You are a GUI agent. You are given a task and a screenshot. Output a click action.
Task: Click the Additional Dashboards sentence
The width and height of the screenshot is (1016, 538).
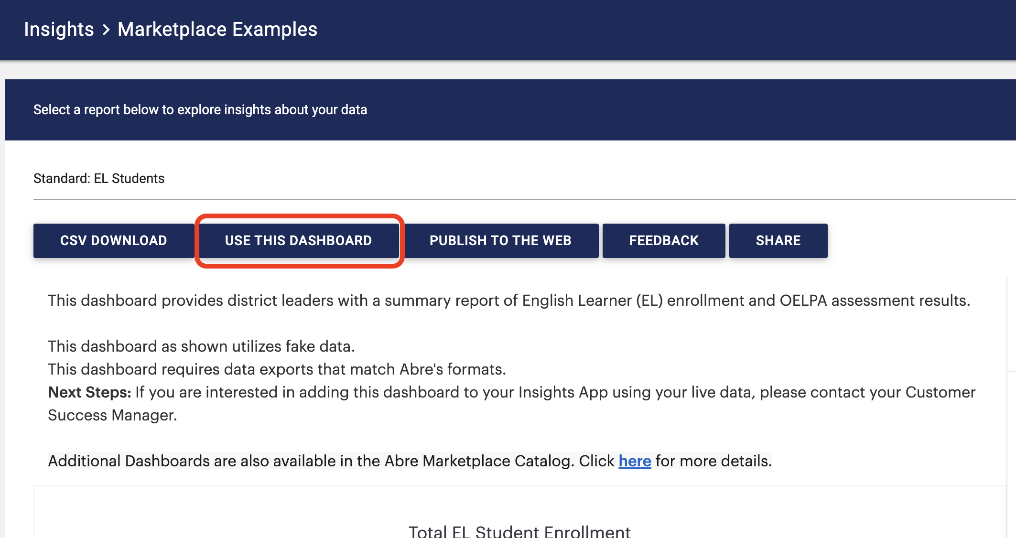pos(409,461)
